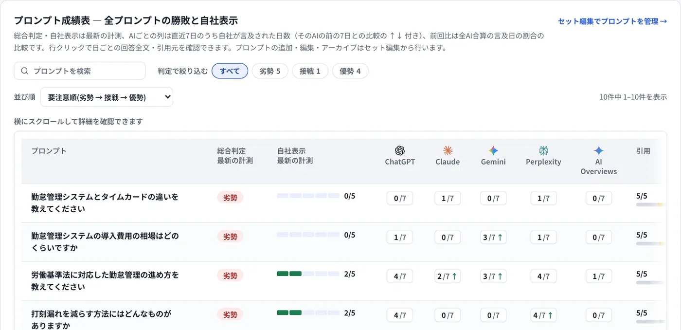Click ChatGPT 4/7 cell in 労働基準法 row
Screen dimensions: 681x330
(400, 276)
